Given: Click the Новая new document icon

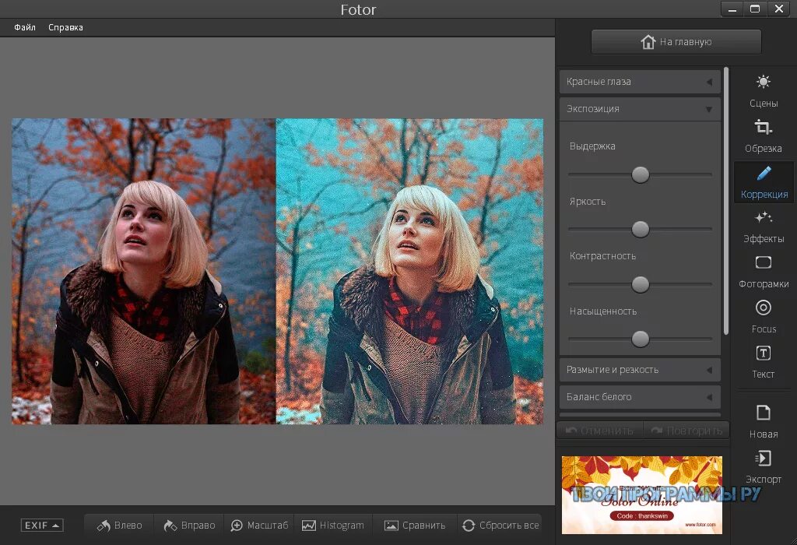Looking at the screenshot, I should [x=763, y=413].
